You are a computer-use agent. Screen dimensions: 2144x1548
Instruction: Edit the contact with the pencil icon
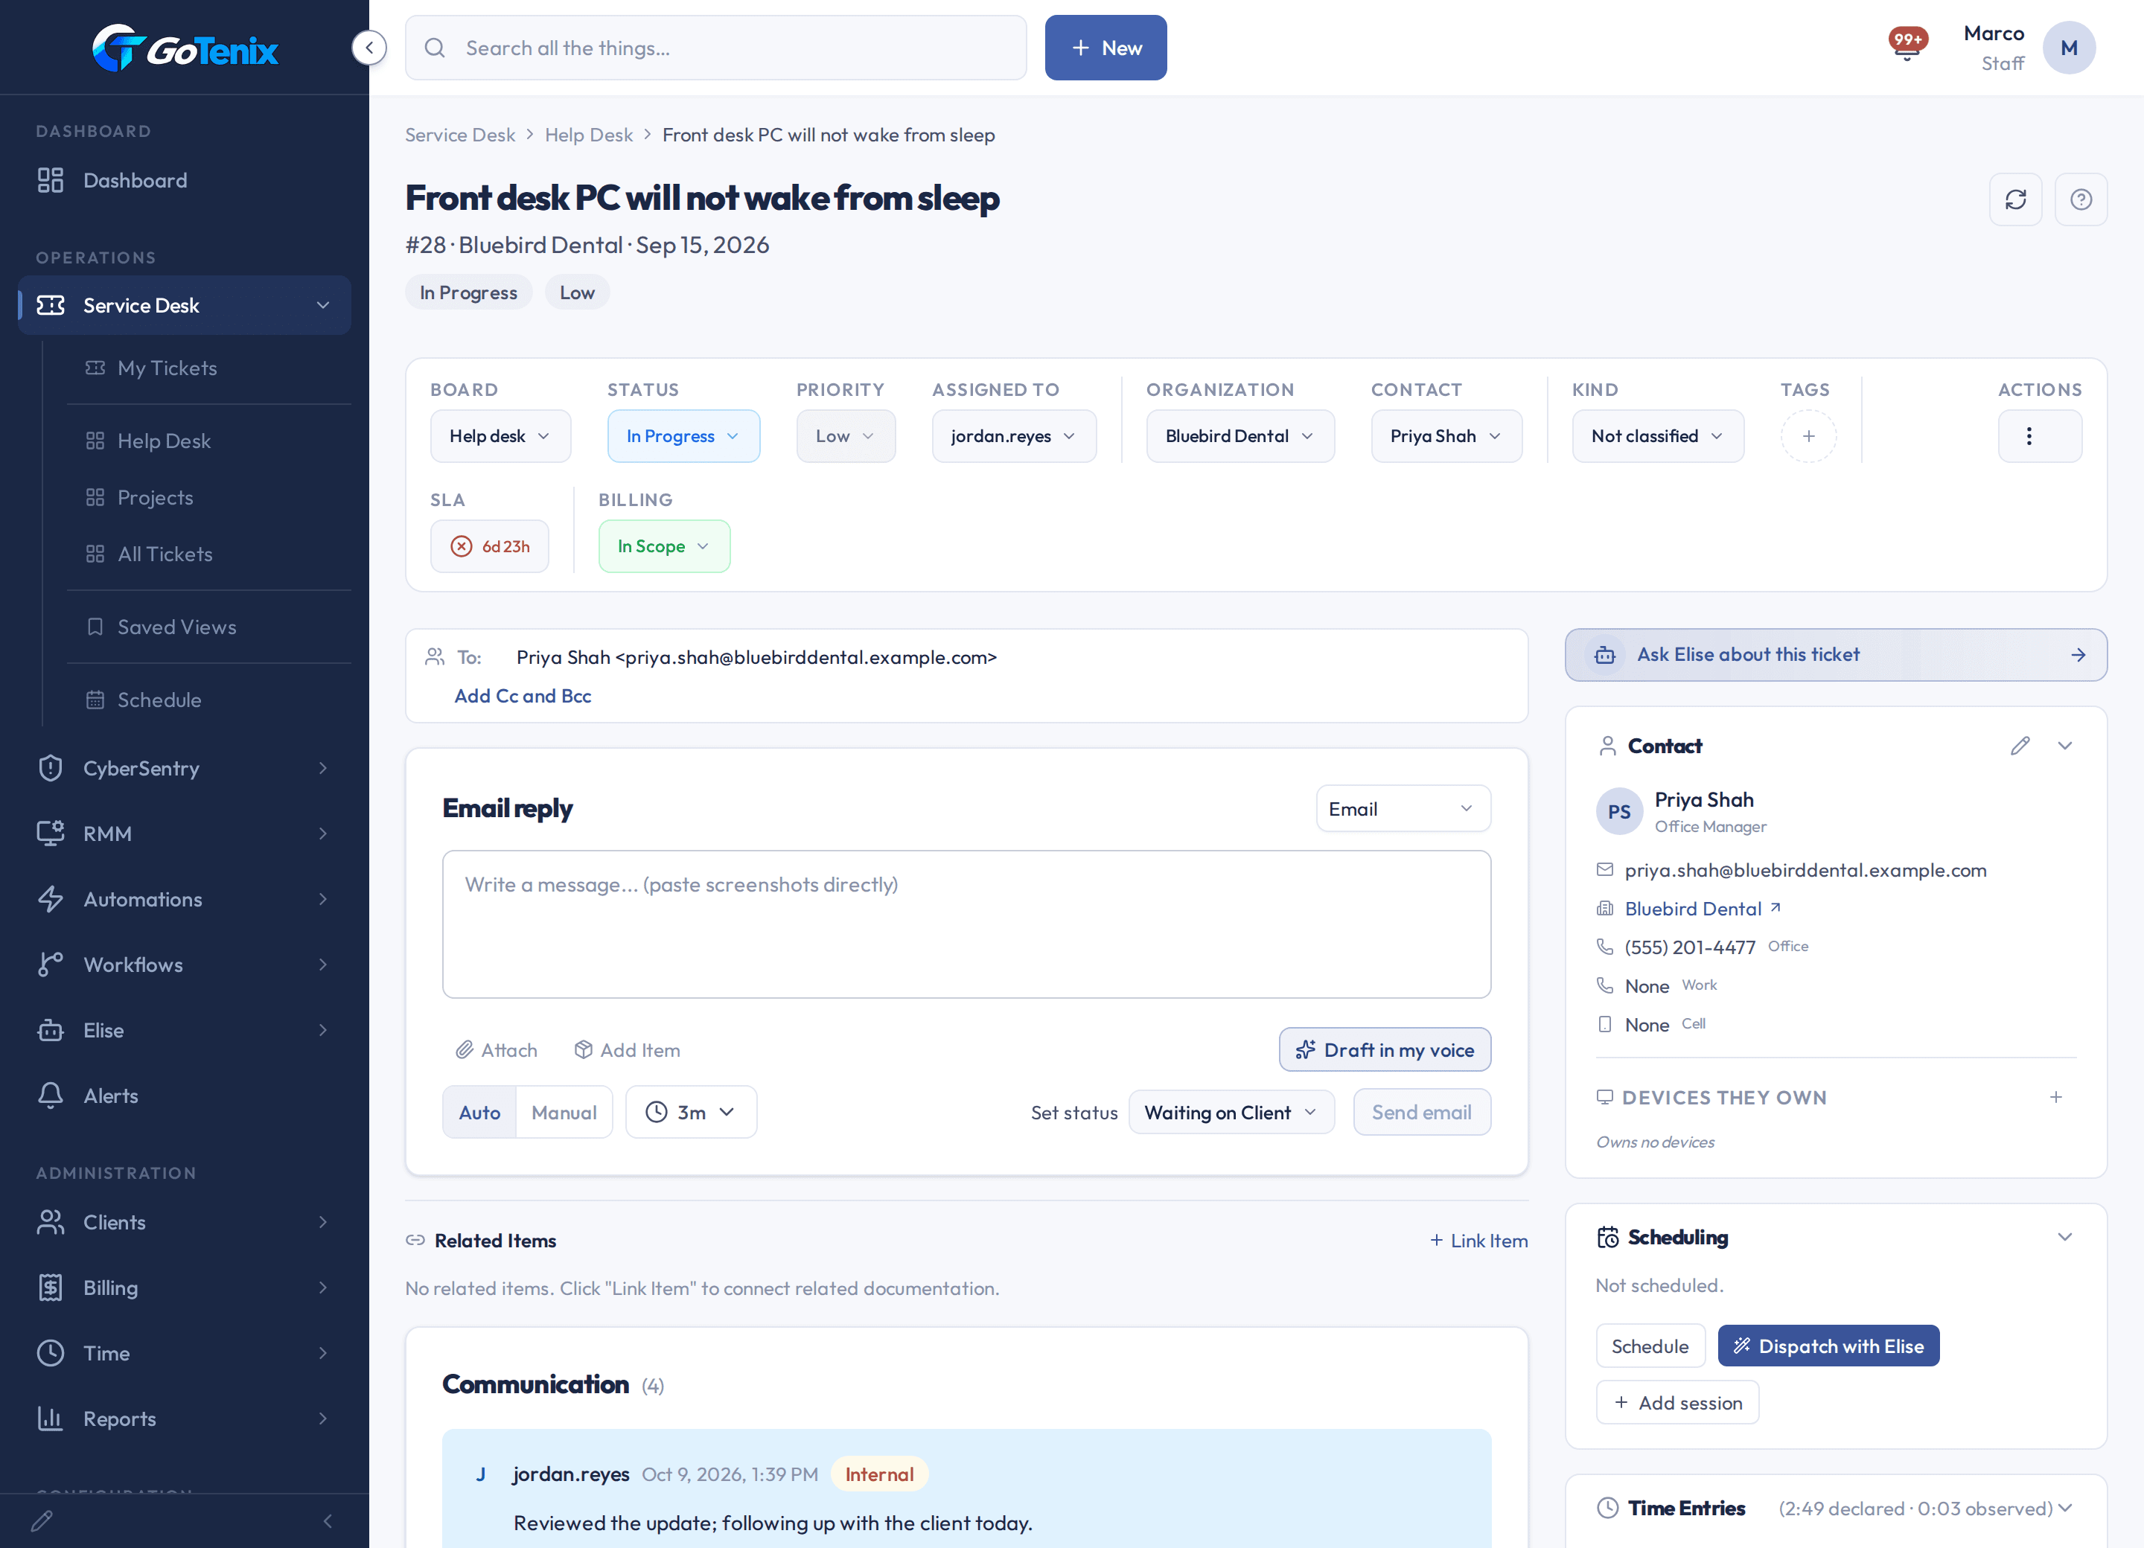tap(2020, 746)
